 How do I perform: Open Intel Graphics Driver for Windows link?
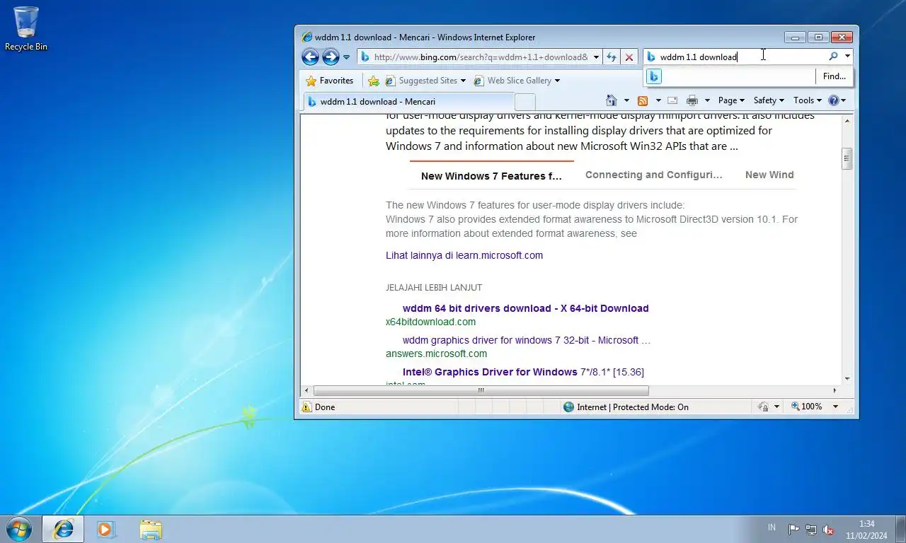523,372
